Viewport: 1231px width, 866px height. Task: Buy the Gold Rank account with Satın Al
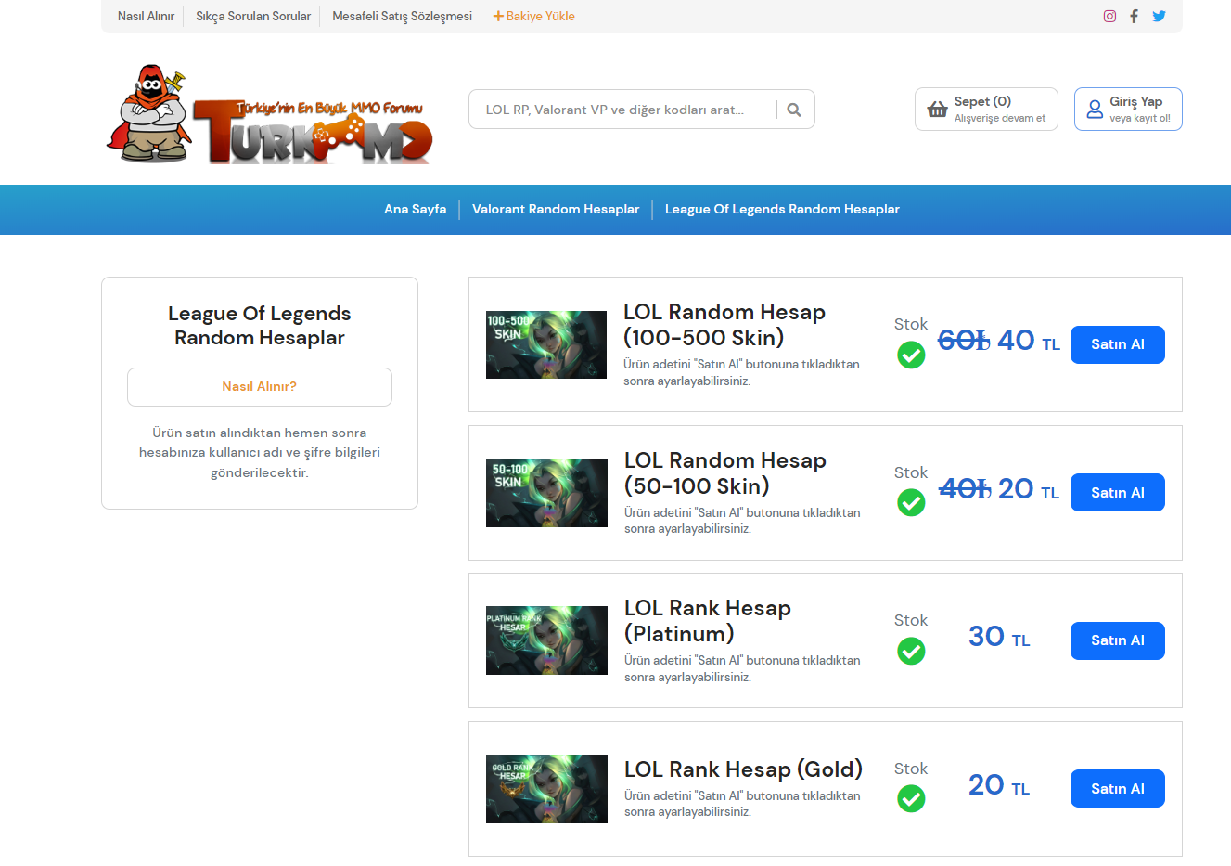pos(1117,788)
